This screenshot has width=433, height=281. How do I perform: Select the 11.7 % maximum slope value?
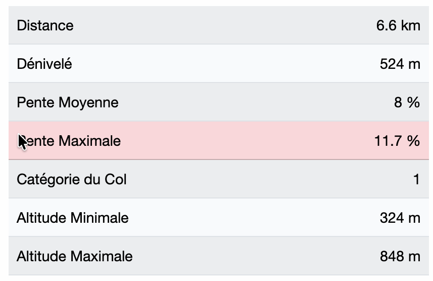pyautogui.click(x=397, y=141)
